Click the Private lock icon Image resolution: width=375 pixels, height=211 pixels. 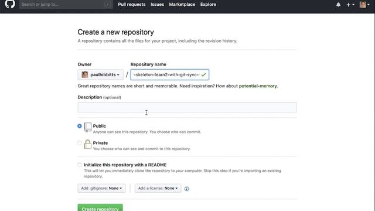(x=87, y=144)
